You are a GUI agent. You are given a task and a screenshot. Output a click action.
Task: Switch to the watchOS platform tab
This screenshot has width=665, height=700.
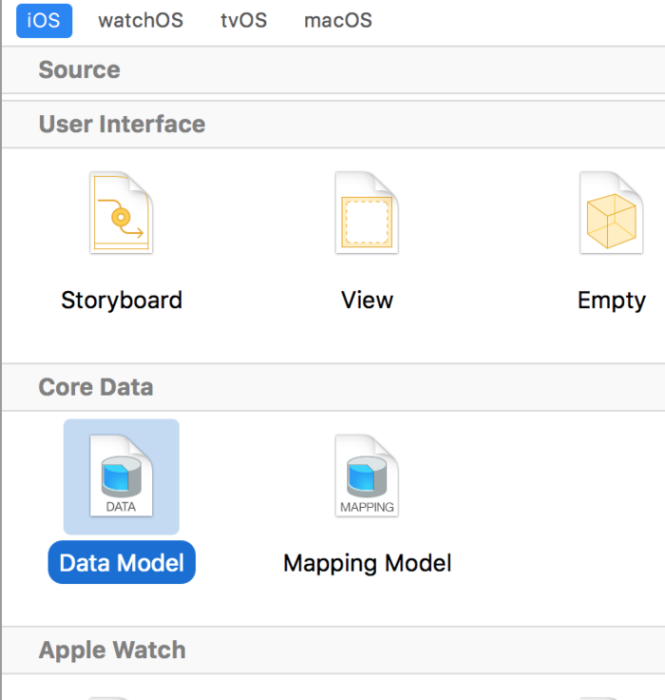(141, 20)
